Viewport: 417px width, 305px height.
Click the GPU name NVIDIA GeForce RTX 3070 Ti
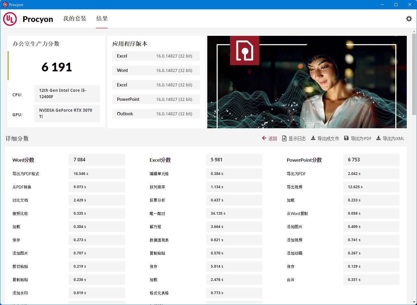coord(67,113)
